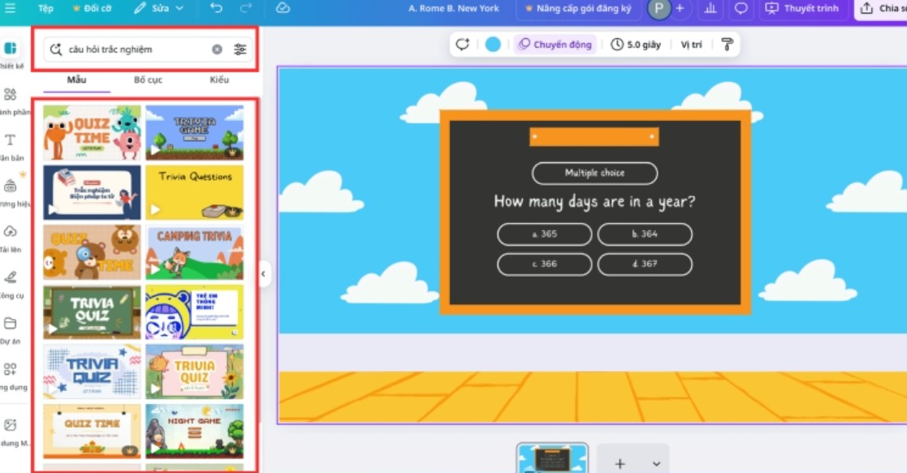Click the Thuyết trình present button
The image size is (907, 473).
pos(801,8)
